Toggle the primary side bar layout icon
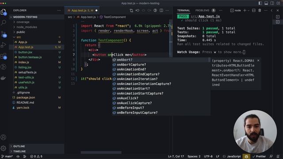The width and height of the screenshot is (283, 159). pyautogui.click(x=260, y=3)
